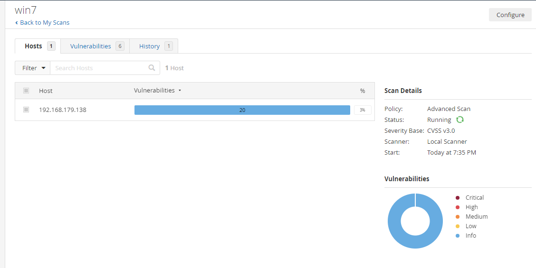Switch to the Vulnerabilities tab
Viewport: 536px width, 268px height.
(x=95, y=46)
